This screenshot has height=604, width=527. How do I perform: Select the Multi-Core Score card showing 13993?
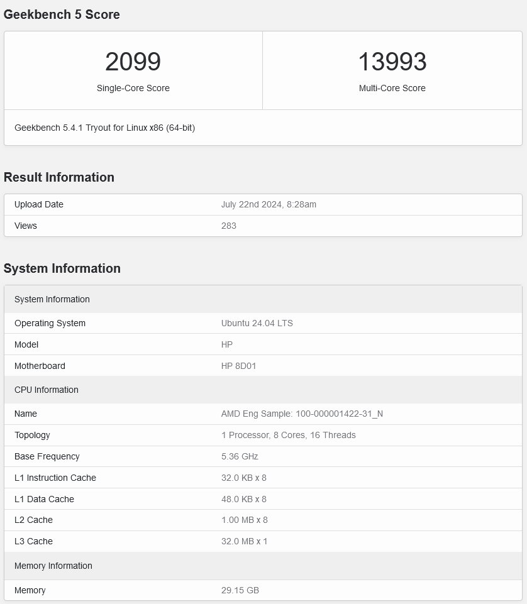tap(392, 69)
